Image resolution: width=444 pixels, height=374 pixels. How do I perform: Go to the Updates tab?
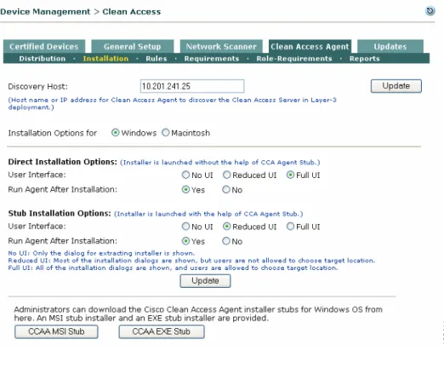390,46
